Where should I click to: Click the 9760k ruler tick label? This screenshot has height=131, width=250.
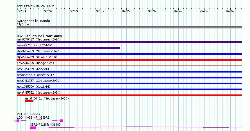(74, 11)
